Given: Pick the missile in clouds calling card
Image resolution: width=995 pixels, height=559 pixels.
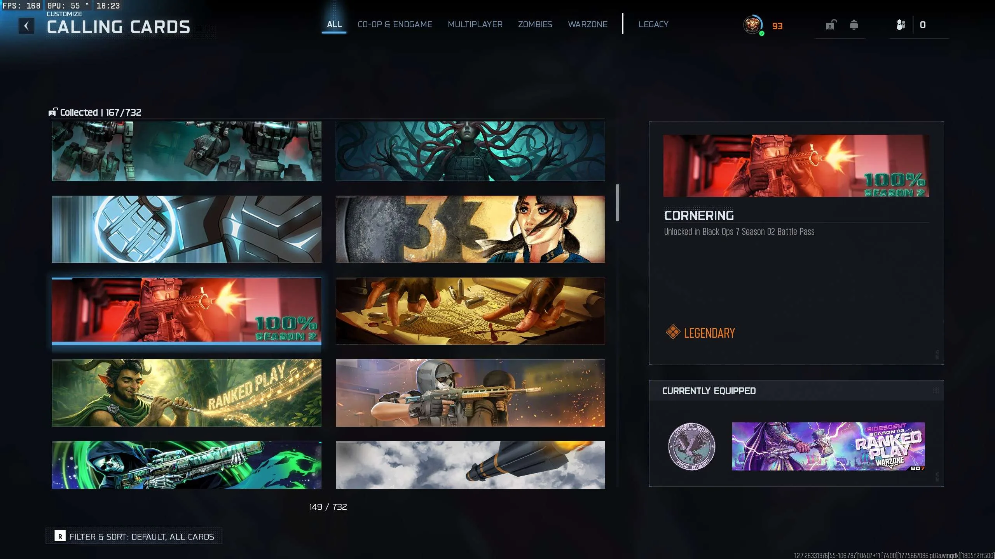Looking at the screenshot, I should point(470,465).
